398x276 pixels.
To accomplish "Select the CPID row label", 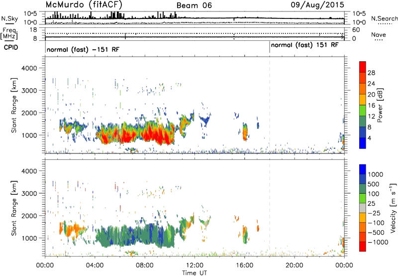I will tap(11, 47).
